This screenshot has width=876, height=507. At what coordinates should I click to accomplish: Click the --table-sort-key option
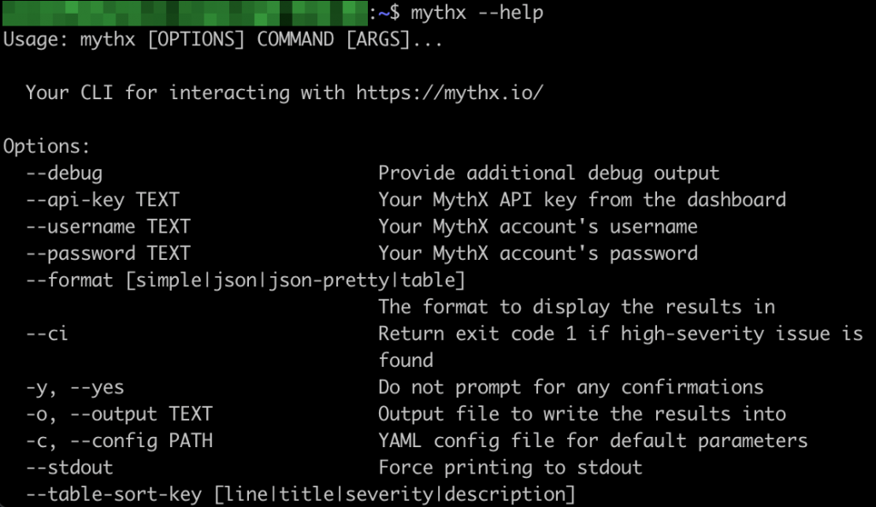pos(114,494)
